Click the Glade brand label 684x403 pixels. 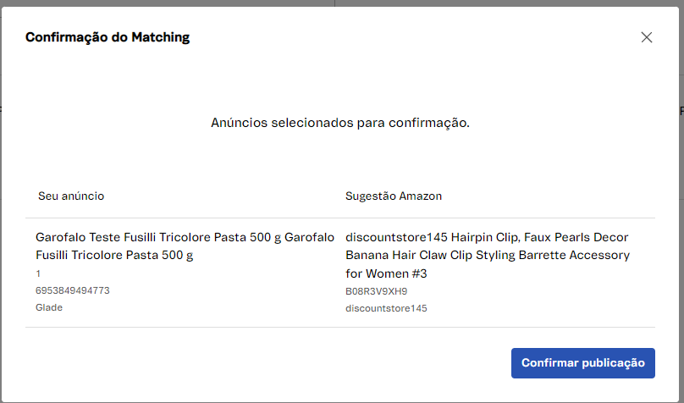tap(49, 307)
